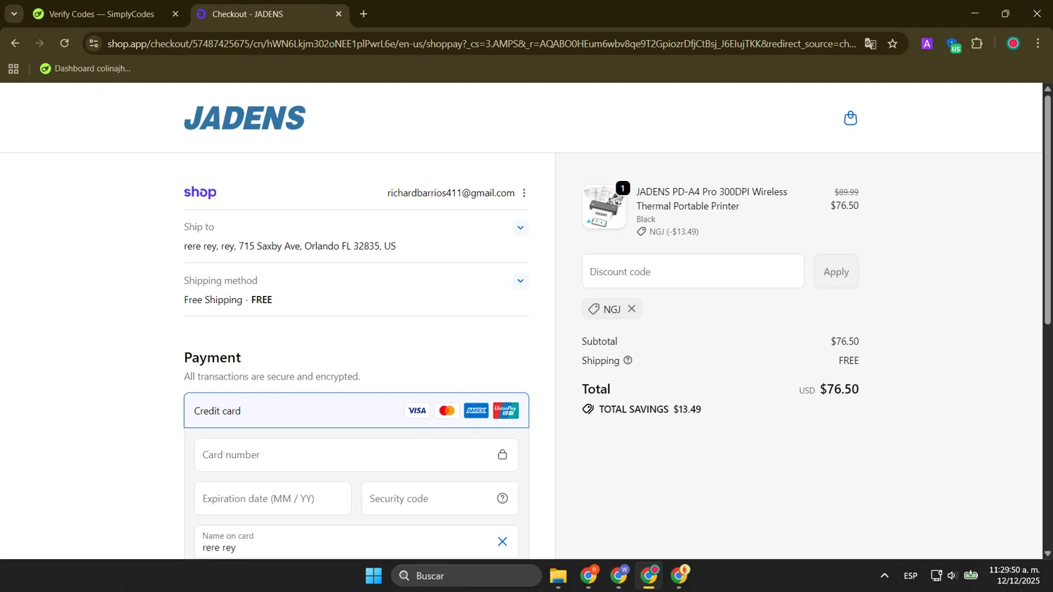The height and width of the screenshot is (592, 1053).
Task: Open the security code help icon
Action: pyautogui.click(x=503, y=498)
